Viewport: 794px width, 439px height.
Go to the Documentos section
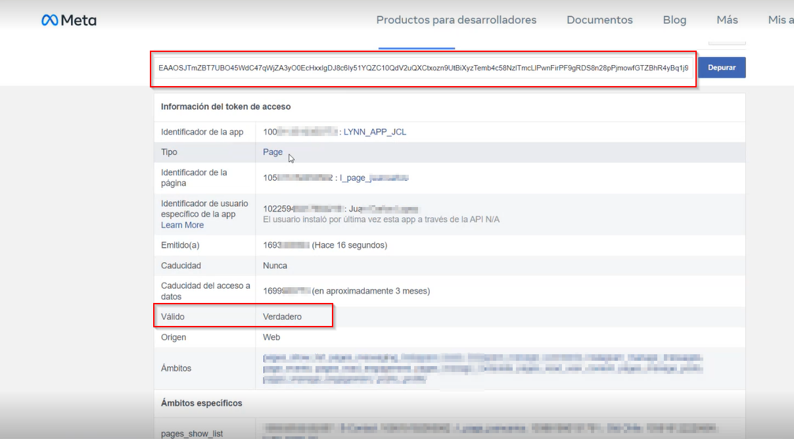[x=599, y=20]
